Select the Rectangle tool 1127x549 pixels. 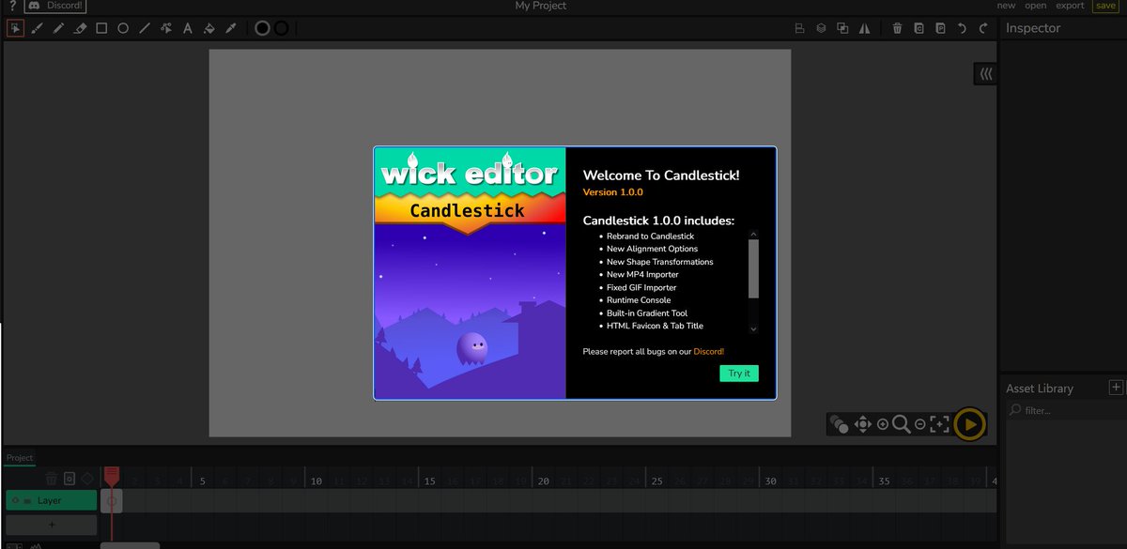(101, 28)
